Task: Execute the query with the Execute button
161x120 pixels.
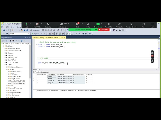Action: click(x=35, y=33)
